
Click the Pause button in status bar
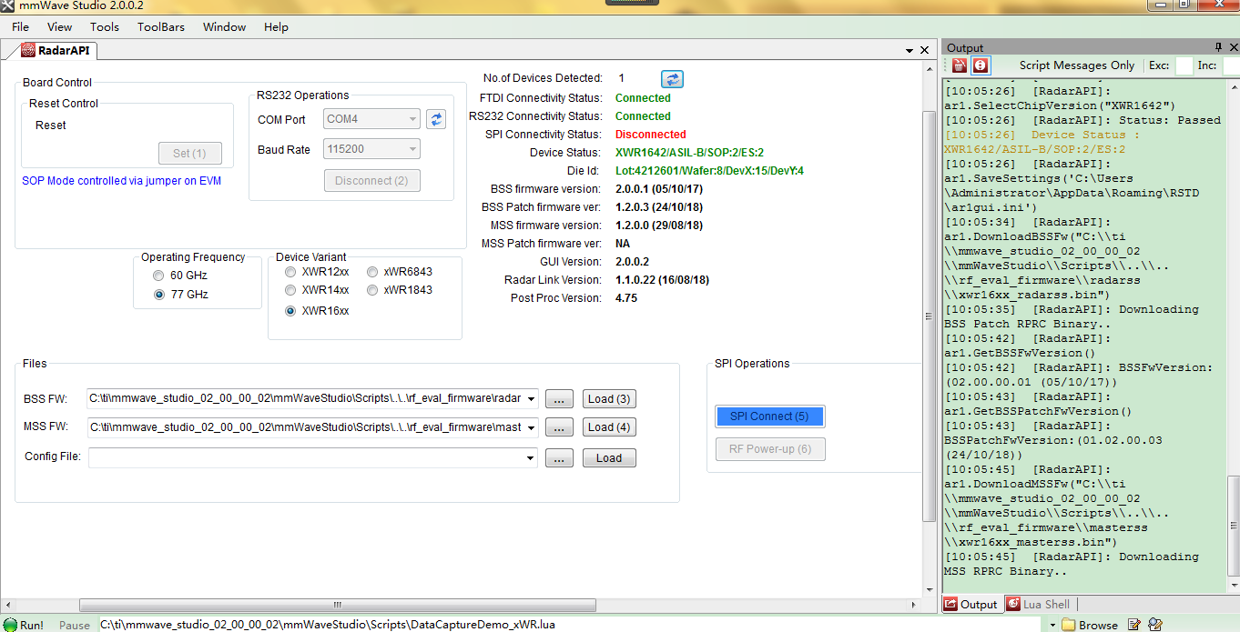point(75,625)
